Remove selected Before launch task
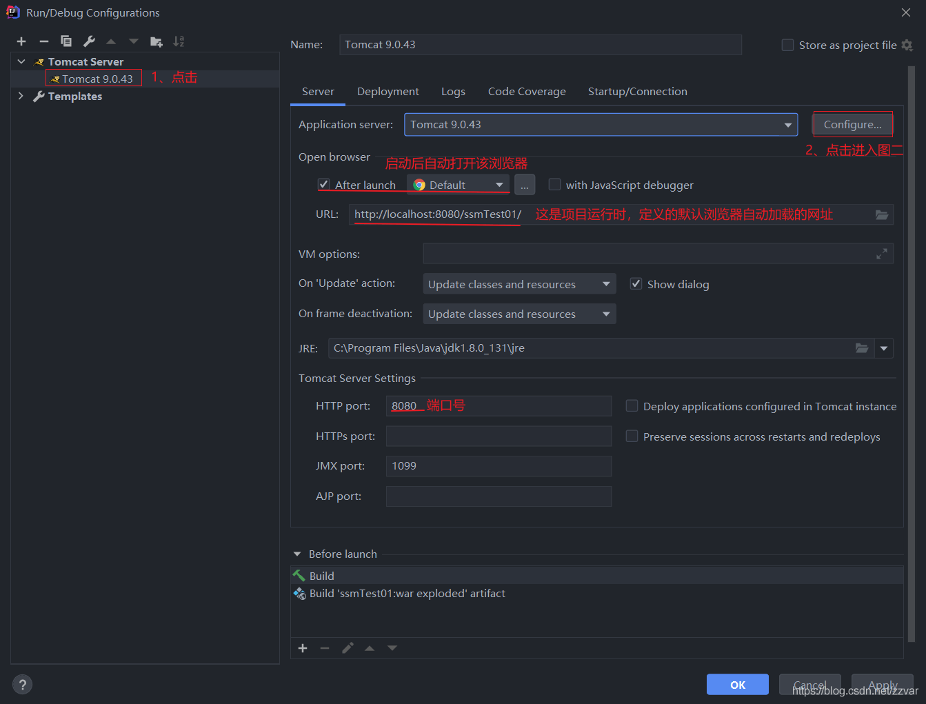 click(325, 648)
